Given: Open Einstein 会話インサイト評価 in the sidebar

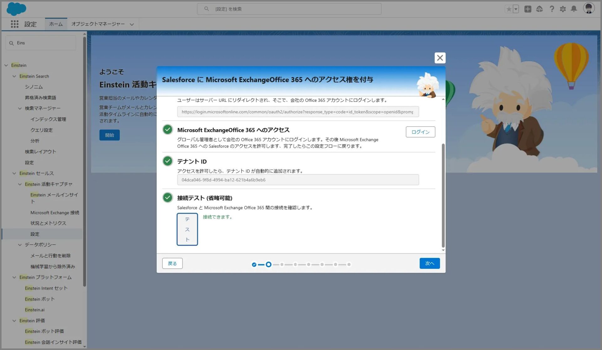Looking at the screenshot, I should [53, 342].
